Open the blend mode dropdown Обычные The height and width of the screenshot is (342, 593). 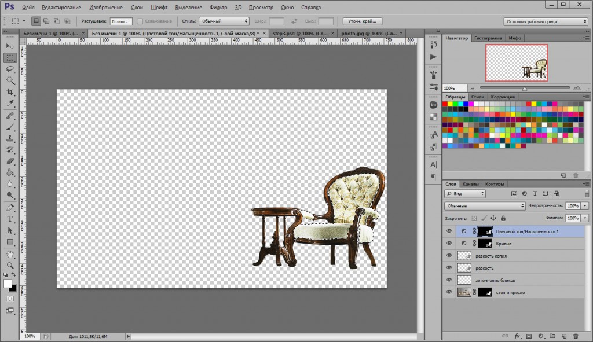tap(485, 206)
